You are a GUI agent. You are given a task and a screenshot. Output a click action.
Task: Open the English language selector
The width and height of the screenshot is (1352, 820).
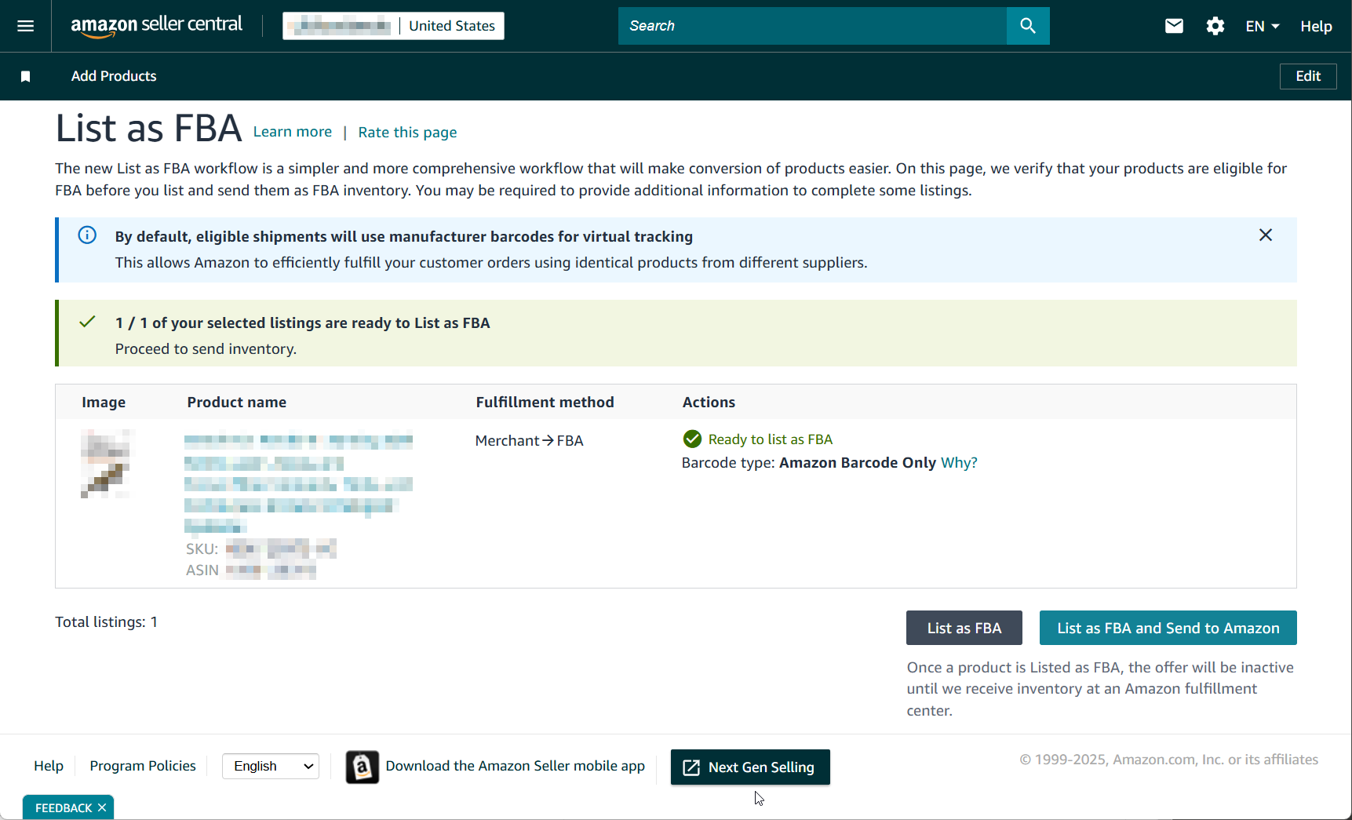click(x=271, y=766)
